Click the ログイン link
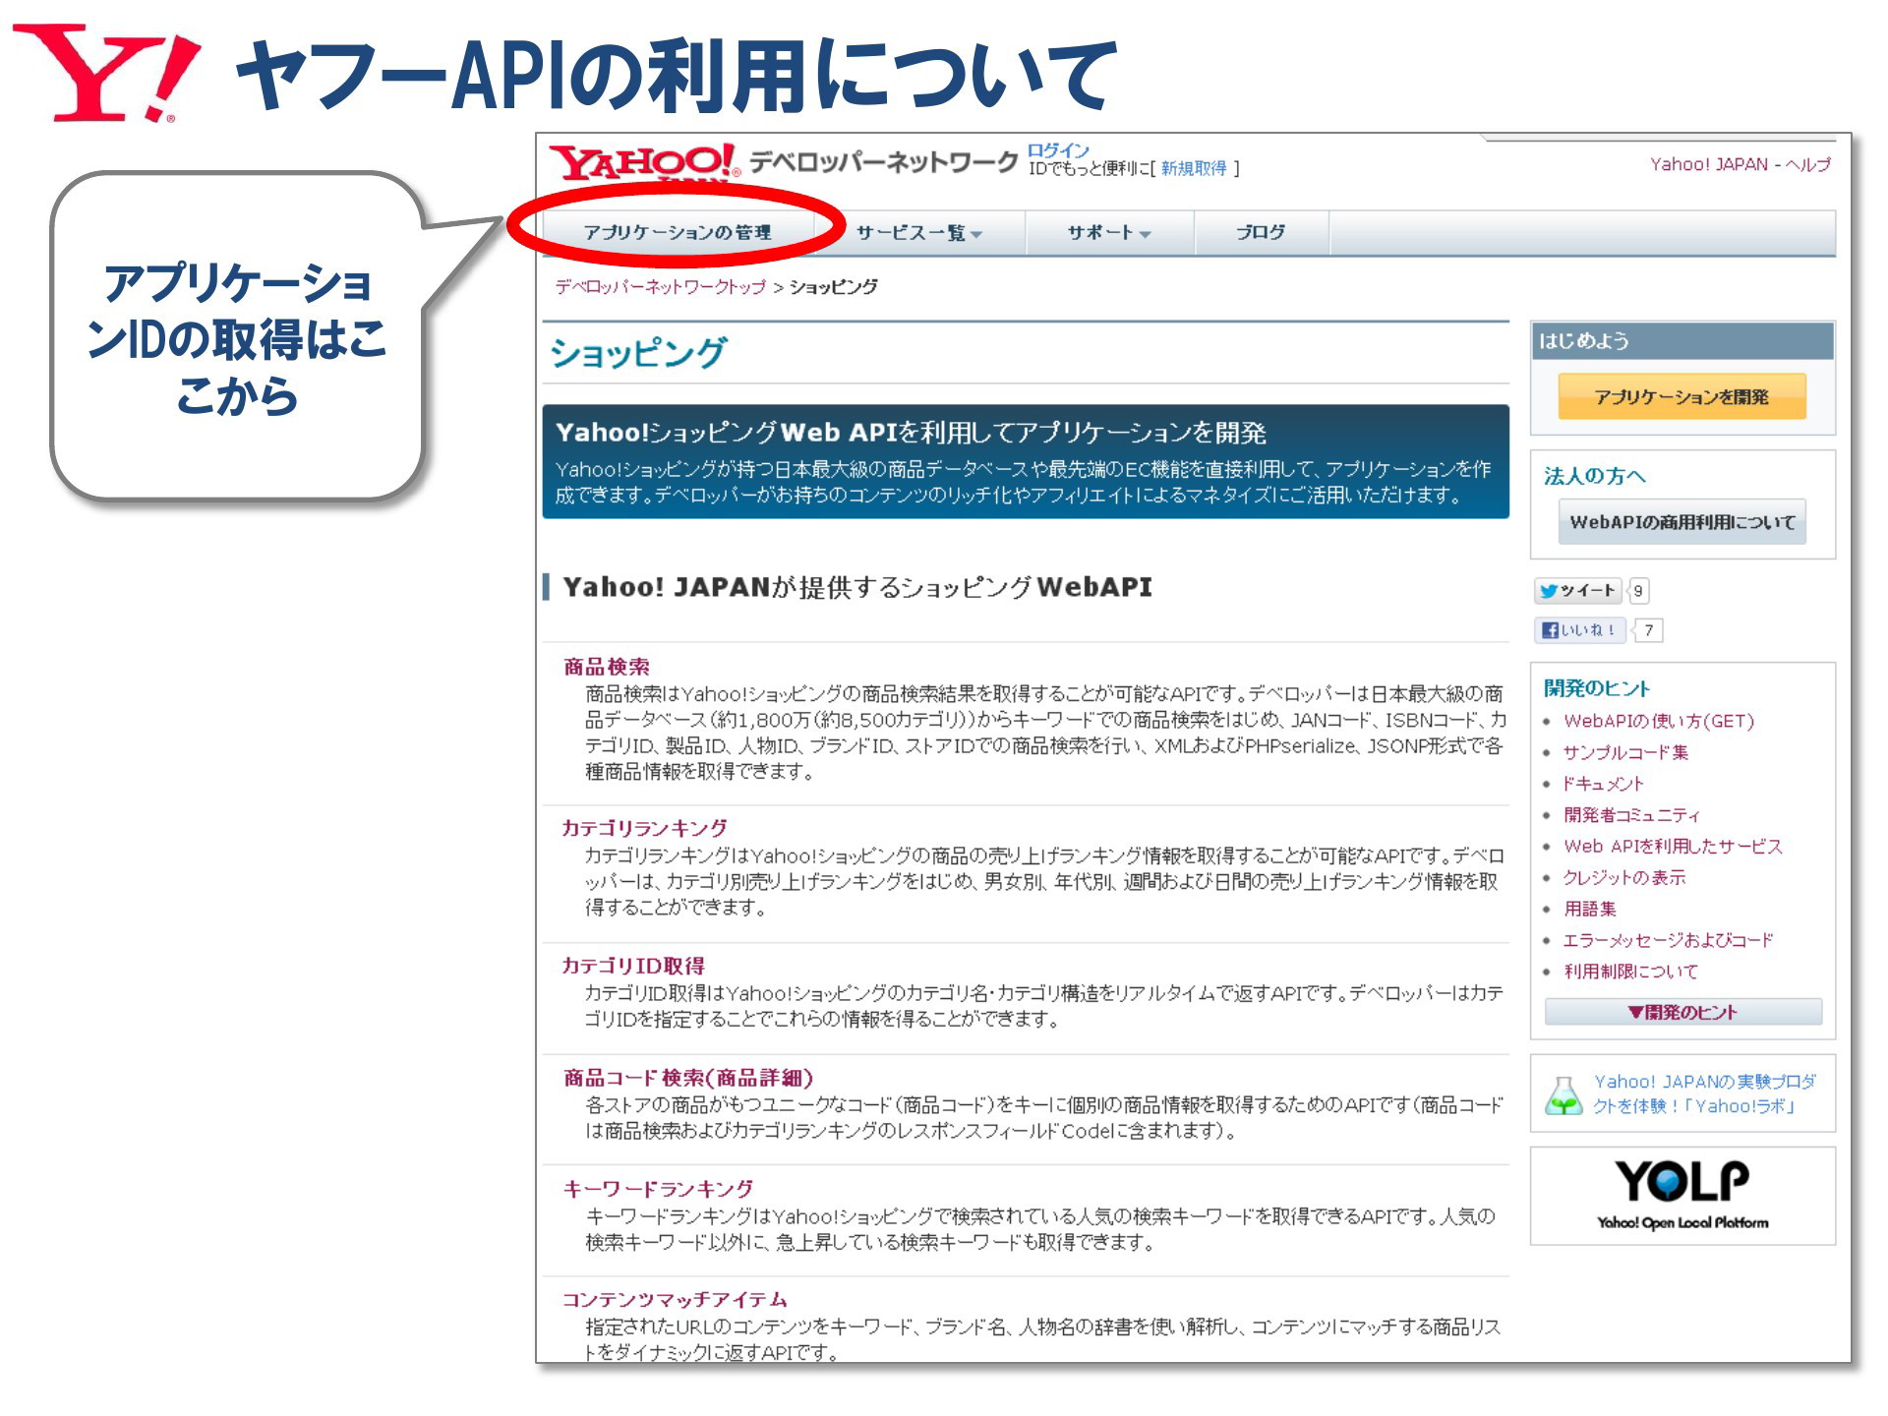Screen dimensions: 1888x1416 click(x=1058, y=150)
